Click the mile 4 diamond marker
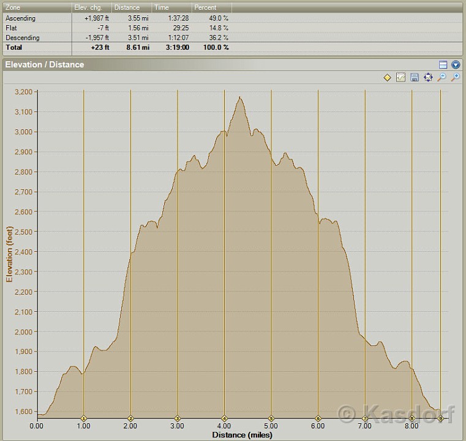 coord(224,418)
